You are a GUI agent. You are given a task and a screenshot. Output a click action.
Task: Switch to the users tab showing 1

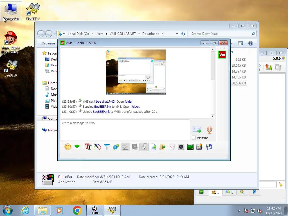[x=215, y=192]
